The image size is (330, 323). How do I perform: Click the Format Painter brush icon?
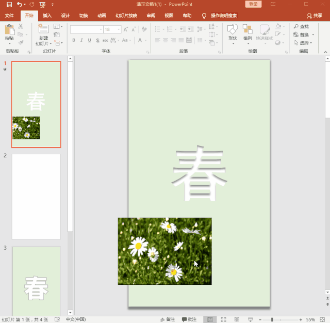21,42
